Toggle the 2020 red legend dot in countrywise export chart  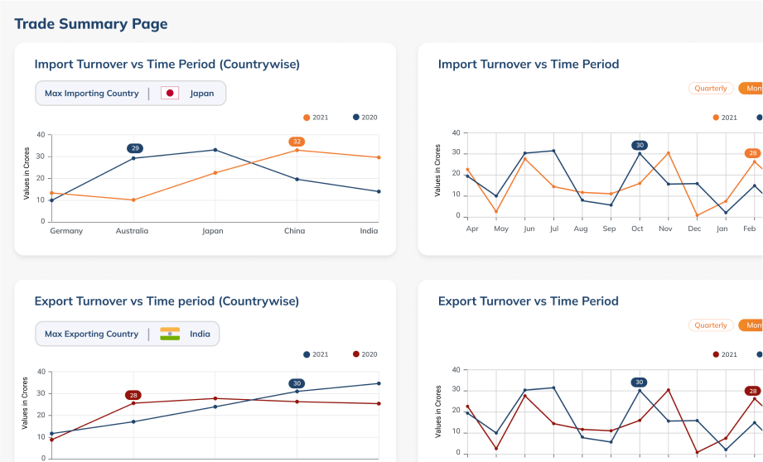[356, 354]
